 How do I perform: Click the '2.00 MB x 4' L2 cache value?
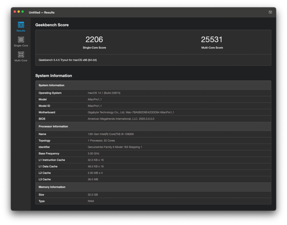pos(95,173)
